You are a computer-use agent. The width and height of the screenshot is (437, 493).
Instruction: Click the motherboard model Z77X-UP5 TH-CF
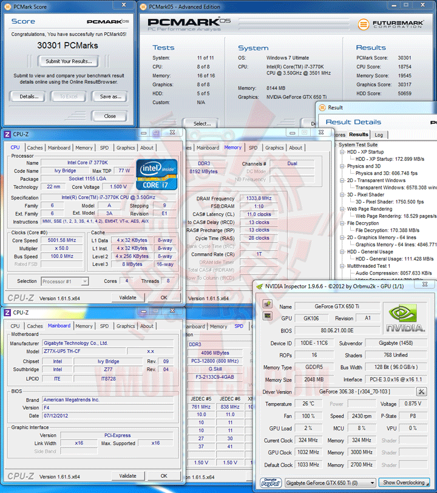coord(84,351)
